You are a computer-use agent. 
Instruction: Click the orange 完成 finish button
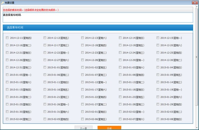click(x=109, y=128)
